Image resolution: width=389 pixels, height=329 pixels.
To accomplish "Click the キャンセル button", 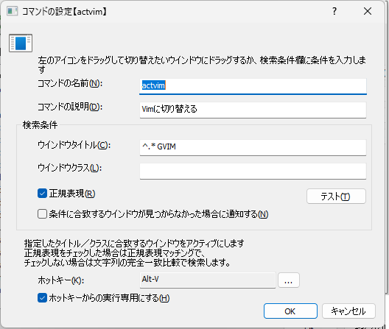I will click(348, 311).
